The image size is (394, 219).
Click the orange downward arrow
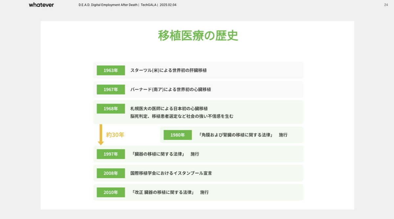[x=101, y=134]
